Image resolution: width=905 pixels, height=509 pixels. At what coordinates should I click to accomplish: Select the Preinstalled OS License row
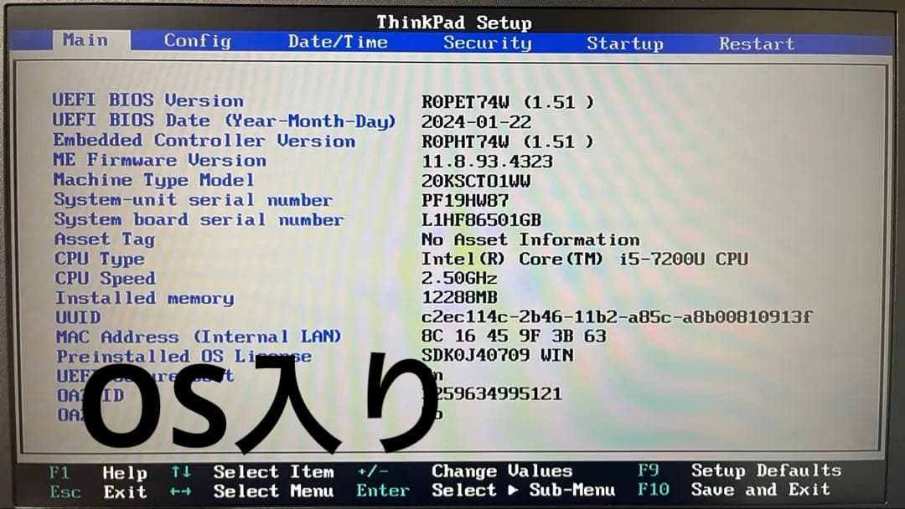(x=183, y=356)
